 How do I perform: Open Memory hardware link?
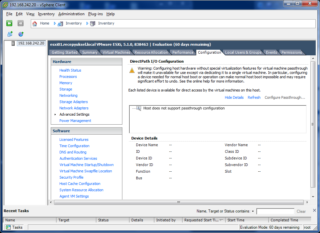[x=66, y=83]
